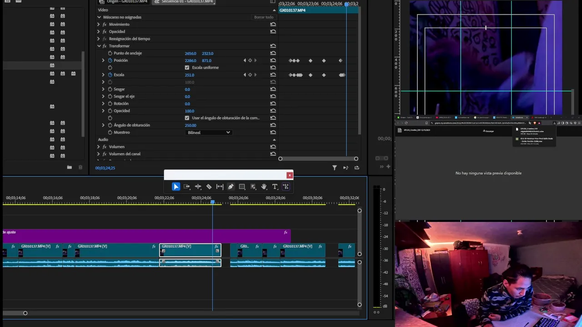
Task: Reset the Volumen audio effect
Action: pyautogui.click(x=273, y=147)
